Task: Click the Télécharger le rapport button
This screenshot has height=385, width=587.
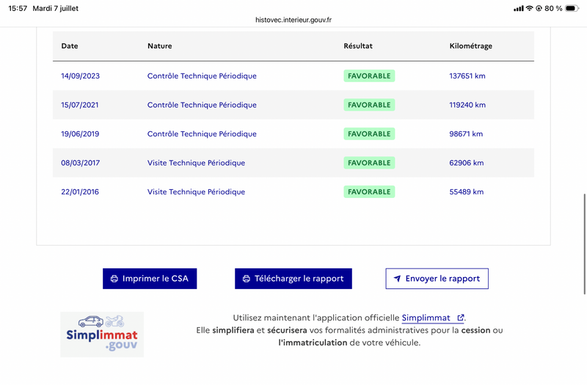Action: (x=293, y=279)
